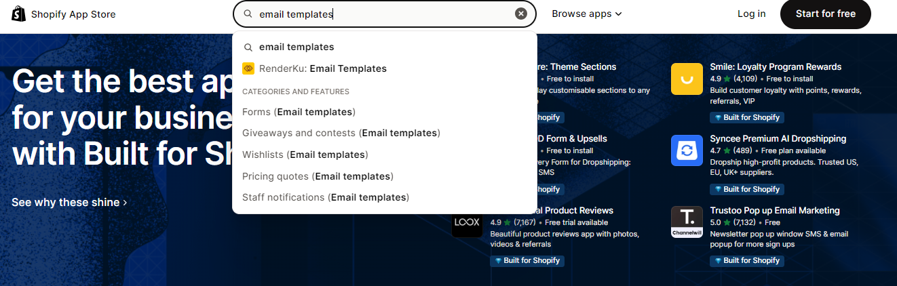Click the LOOX app icon
Screen dimensions: 897x286
point(467,222)
